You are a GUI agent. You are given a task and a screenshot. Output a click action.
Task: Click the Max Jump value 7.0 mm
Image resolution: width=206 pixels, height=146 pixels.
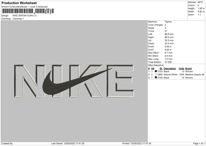169,59
